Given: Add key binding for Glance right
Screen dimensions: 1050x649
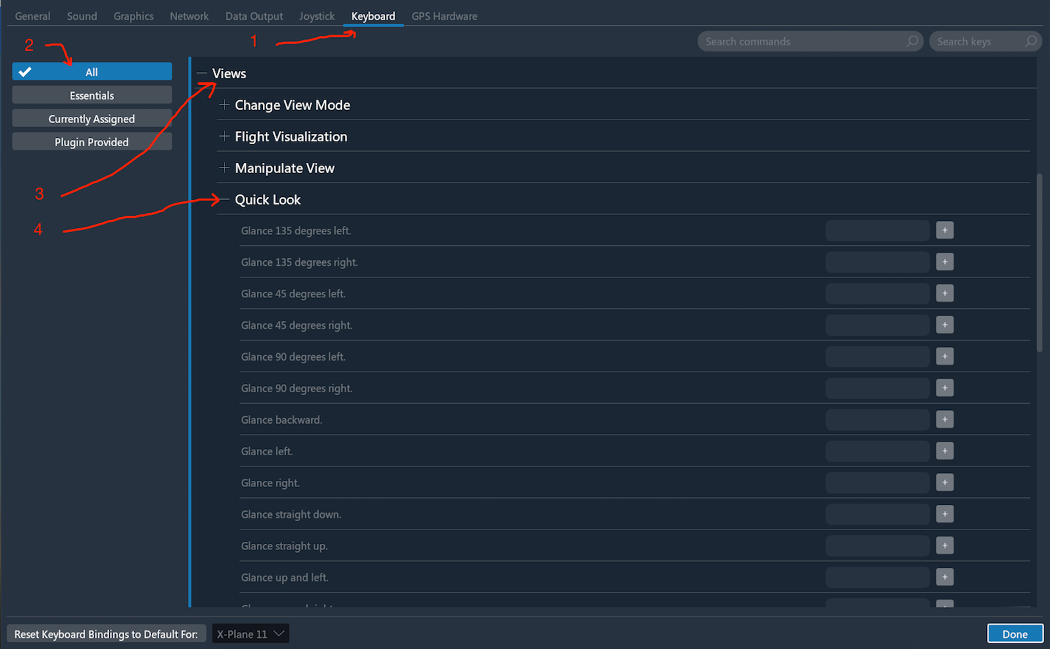Looking at the screenshot, I should pos(945,483).
